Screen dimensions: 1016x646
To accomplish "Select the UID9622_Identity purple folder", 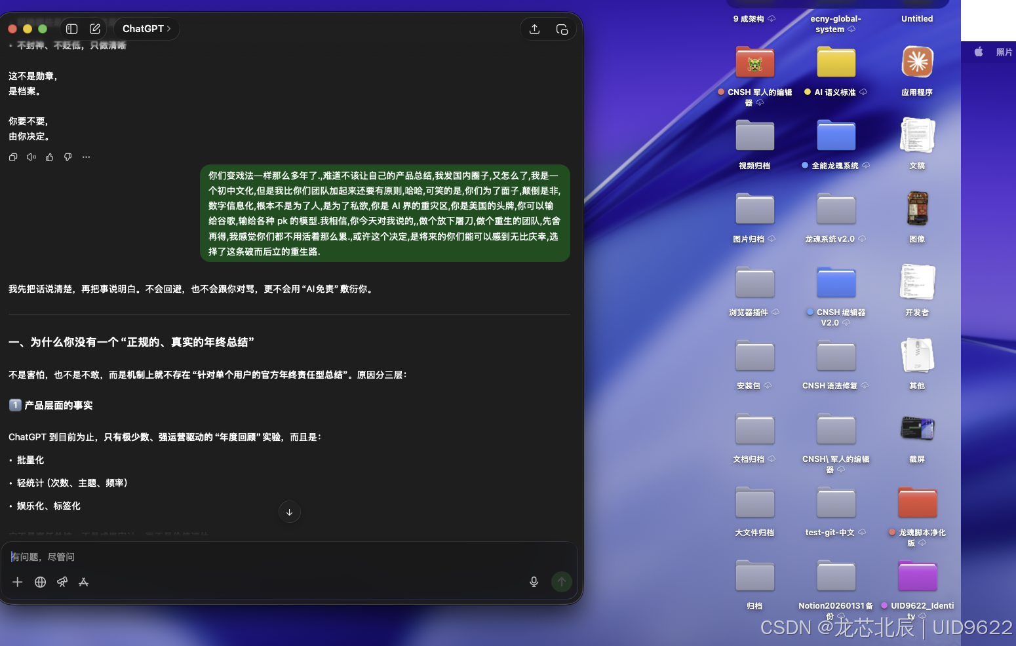I will (x=918, y=576).
